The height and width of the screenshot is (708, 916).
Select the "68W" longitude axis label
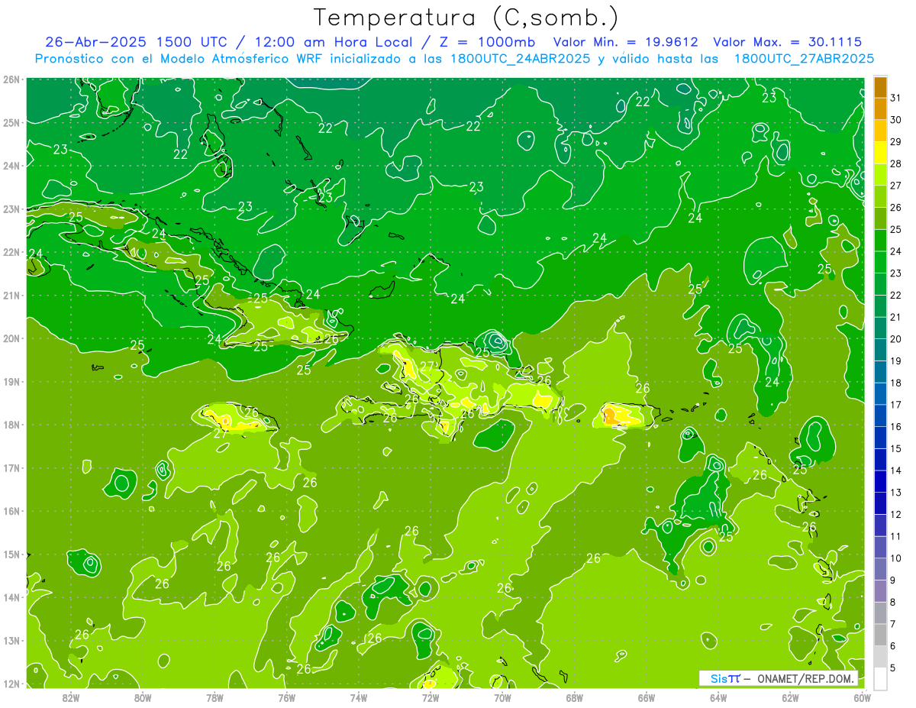click(575, 697)
